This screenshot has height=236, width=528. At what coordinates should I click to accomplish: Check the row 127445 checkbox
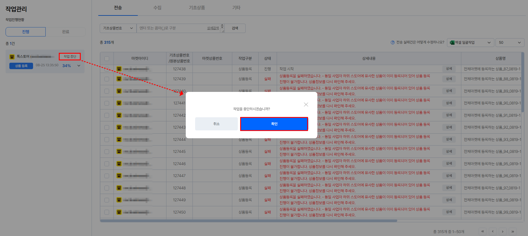tap(107, 152)
